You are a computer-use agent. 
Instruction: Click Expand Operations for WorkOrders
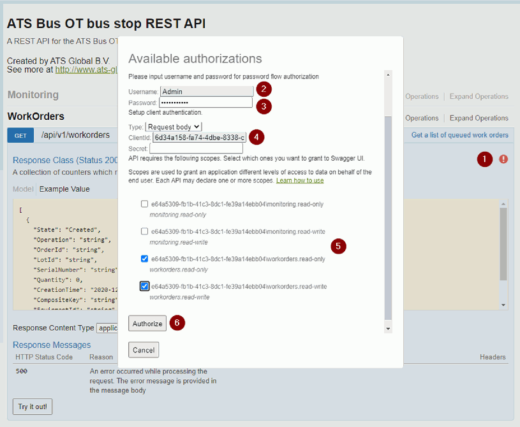coord(479,118)
